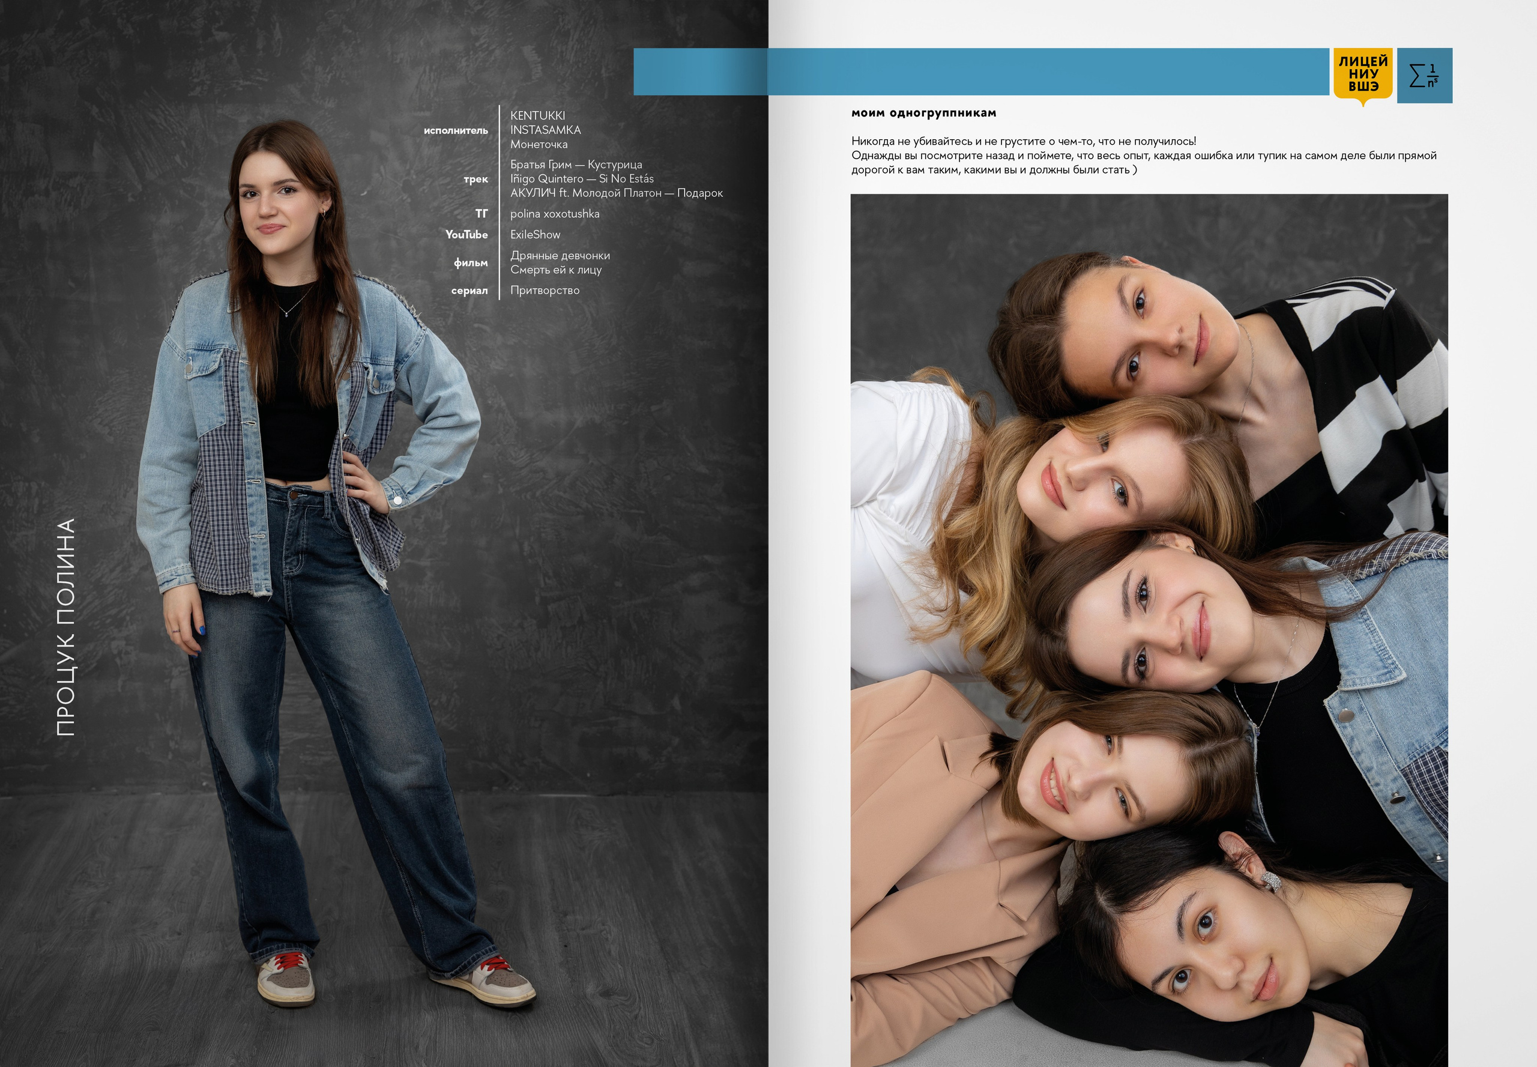Click the Монеточка artist entry

(x=538, y=144)
